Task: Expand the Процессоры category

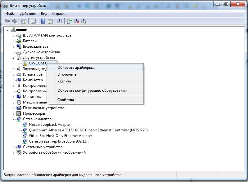Action: [13, 114]
